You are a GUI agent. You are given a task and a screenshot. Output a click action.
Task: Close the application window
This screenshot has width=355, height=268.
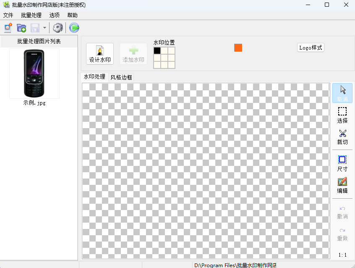(x=346, y=5)
